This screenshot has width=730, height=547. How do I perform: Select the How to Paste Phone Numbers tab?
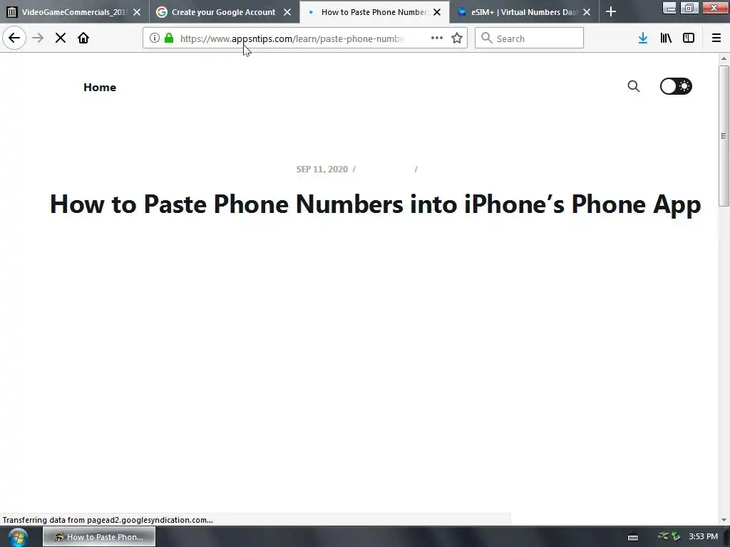pos(374,12)
